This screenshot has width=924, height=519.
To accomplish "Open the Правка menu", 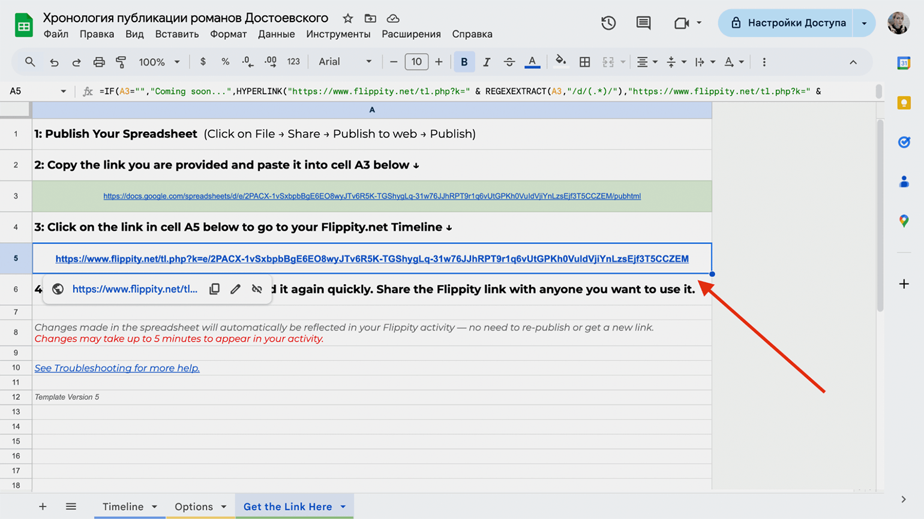I will pos(97,34).
